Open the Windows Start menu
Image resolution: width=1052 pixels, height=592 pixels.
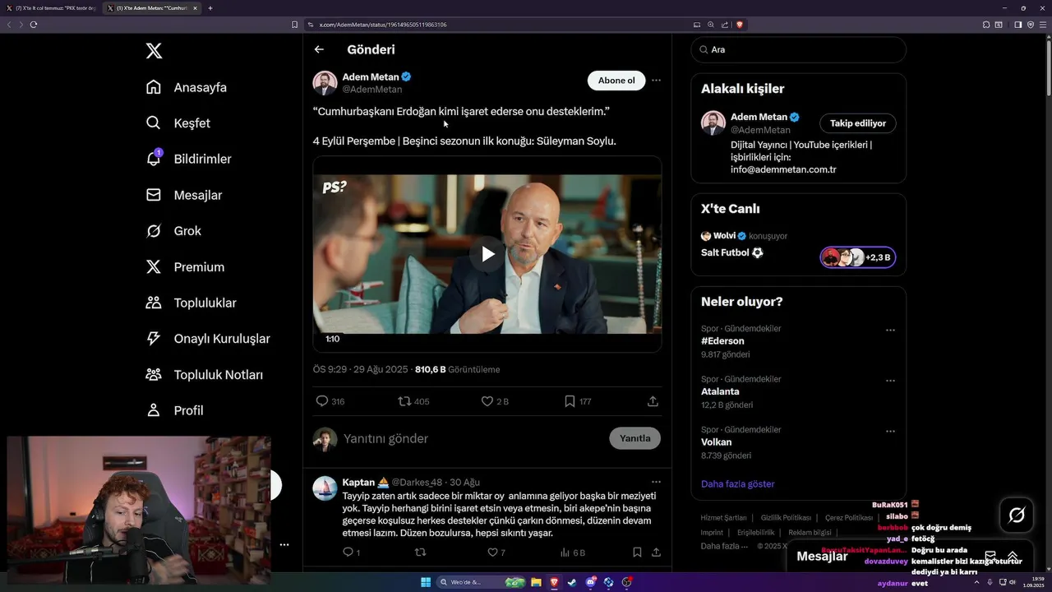pyautogui.click(x=426, y=582)
